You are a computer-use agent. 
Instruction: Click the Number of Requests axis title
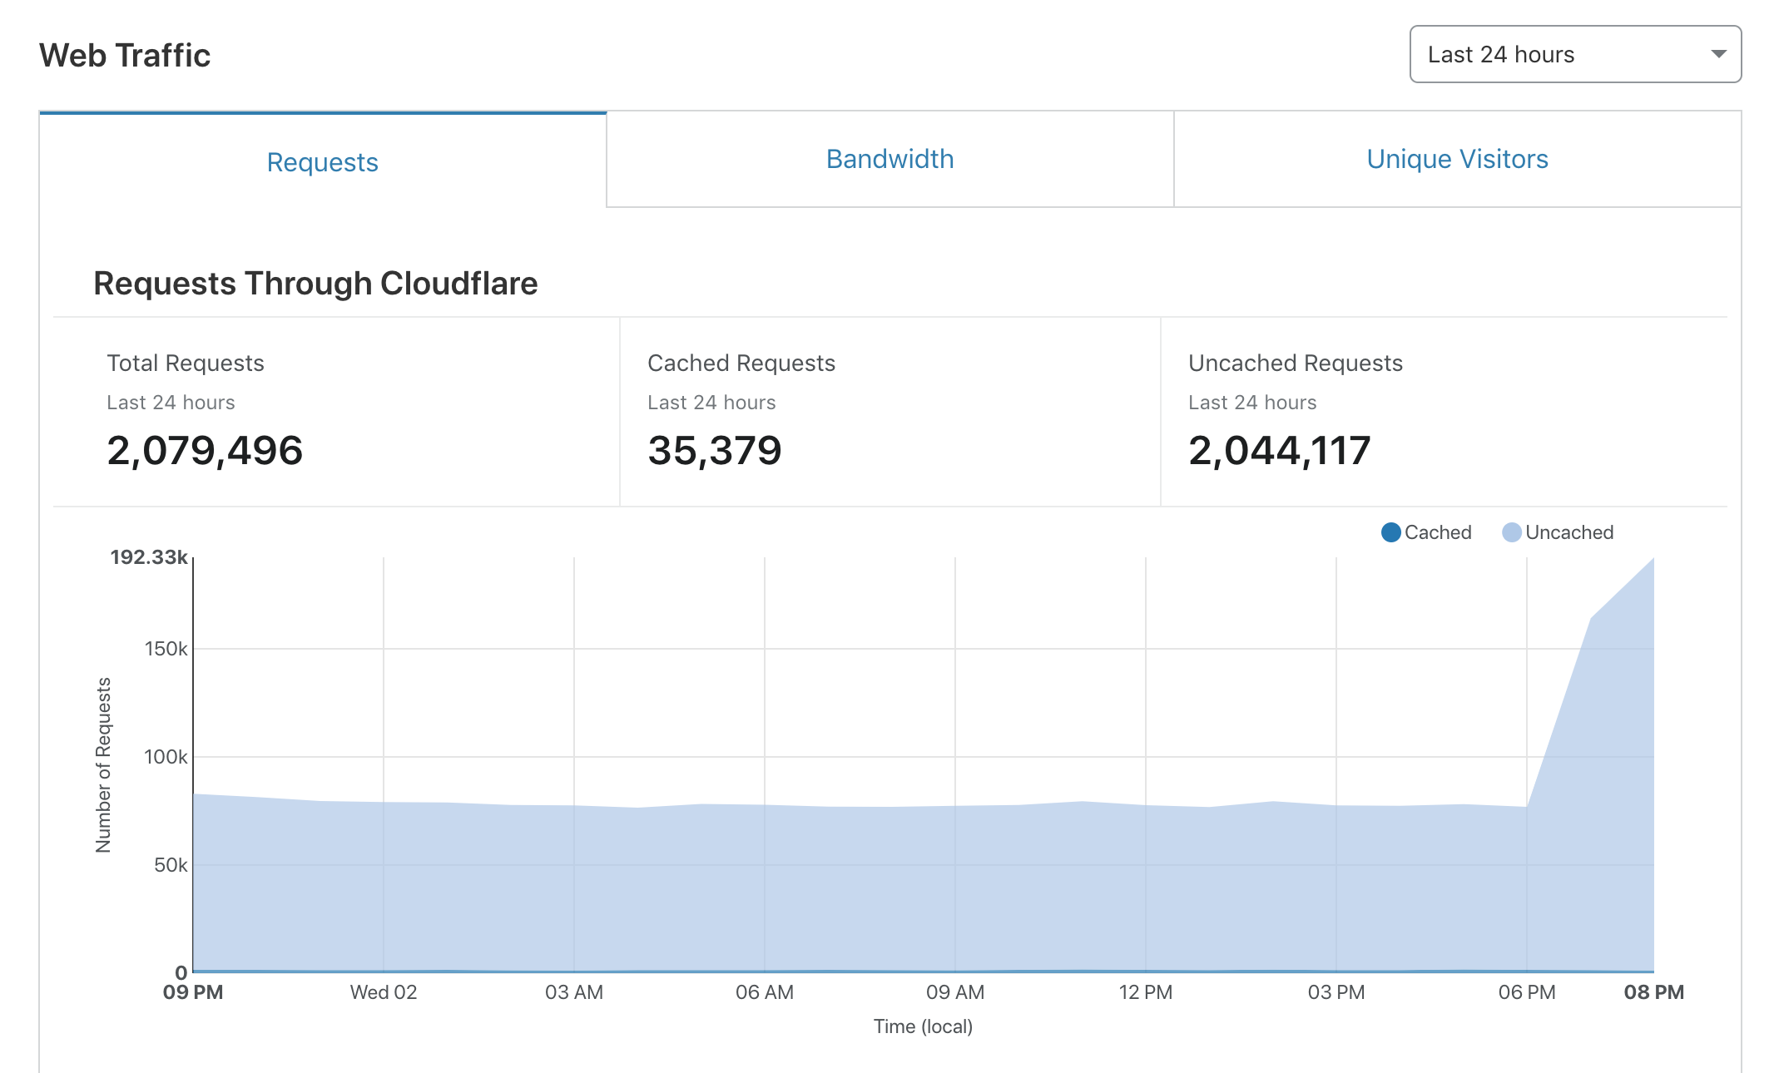103,765
